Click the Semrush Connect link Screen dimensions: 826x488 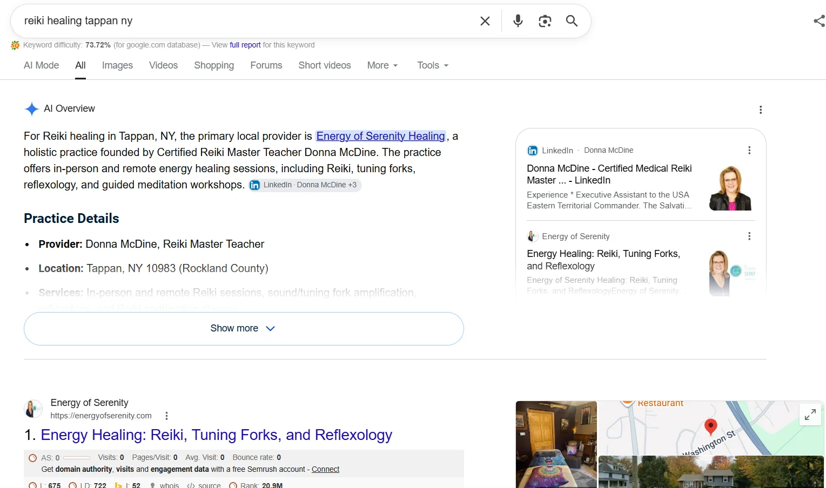click(325, 470)
